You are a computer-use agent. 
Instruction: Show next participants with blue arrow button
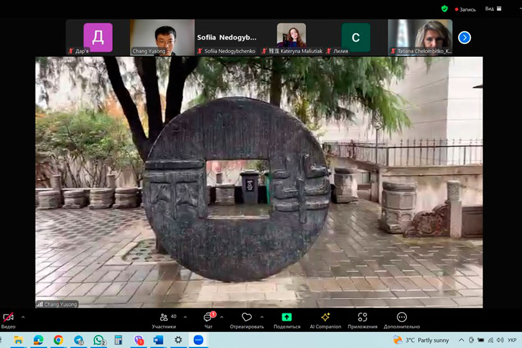tap(464, 38)
